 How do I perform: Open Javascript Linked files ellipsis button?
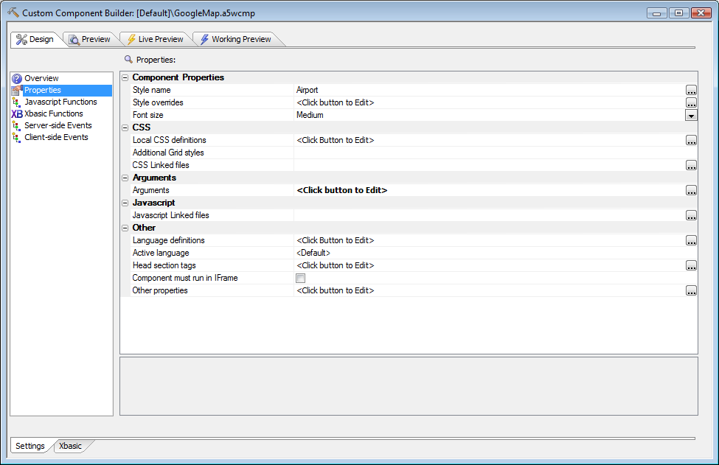pyautogui.click(x=691, y=215)
